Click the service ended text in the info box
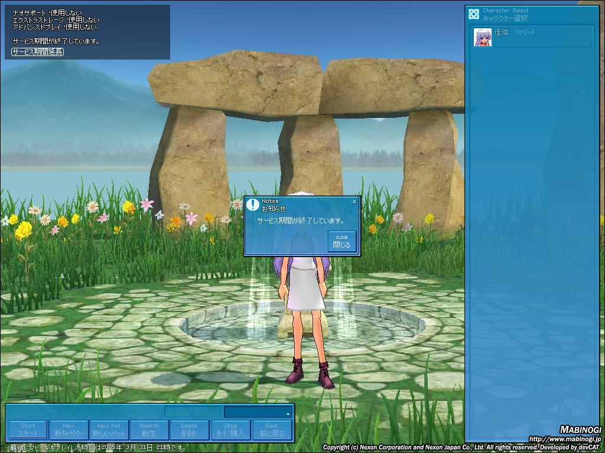The image size is (605, 453). (x=57, y=41)
